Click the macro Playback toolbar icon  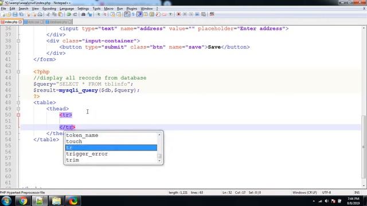tap(191, 14)
